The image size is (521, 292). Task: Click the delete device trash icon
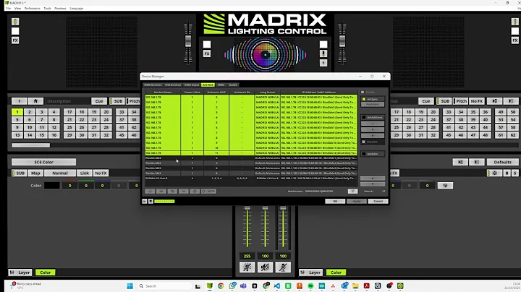point(172,191)
